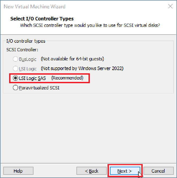This screenshot has width=177, height=178.
Task: Click the "Not available for 64-bit guests" note
Action: click(x=72, y=59)
